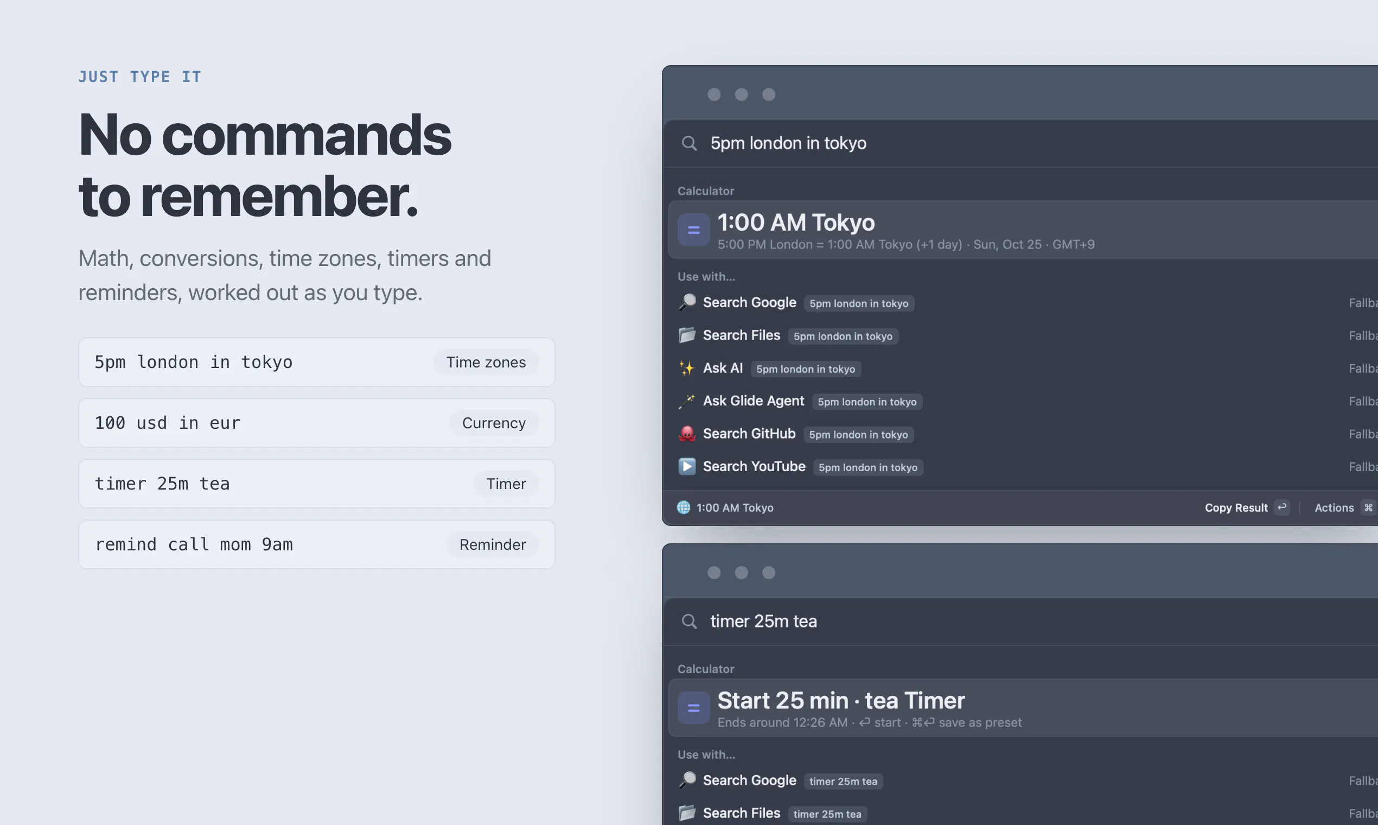Click the globe icon in the footer bar
This screenshot has width=1378, height=825.
click(684, 507)
